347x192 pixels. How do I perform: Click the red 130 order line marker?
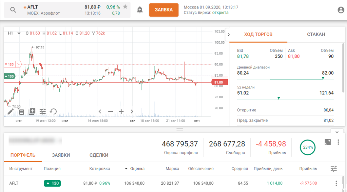click(x=9, y=64)
